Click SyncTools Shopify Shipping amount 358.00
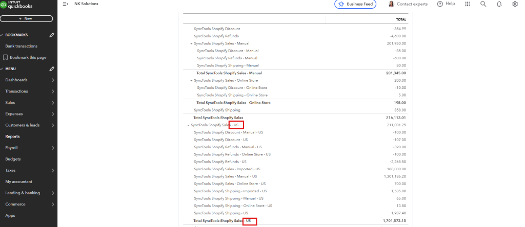This screenshot has height=227, width=525. tap(400, 110)
